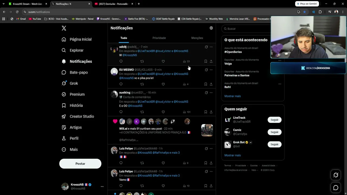The image size is (347, 195).
Task: Switch to the Menções tab
Action: [197, 38]
